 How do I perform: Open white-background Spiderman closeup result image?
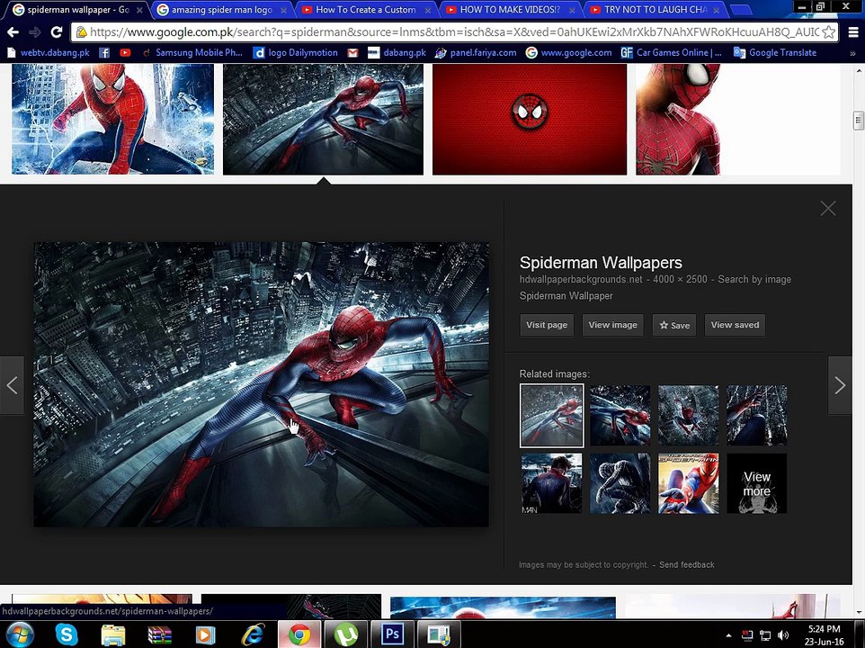[738, 119]
